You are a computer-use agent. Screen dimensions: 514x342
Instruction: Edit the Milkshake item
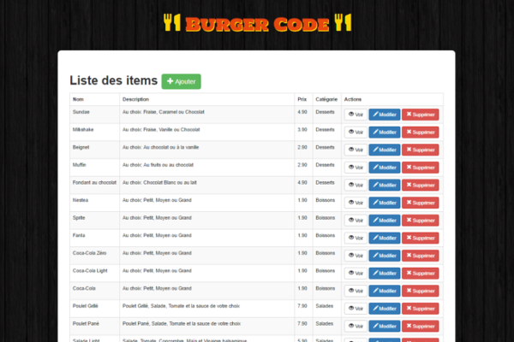pos(385,132)
